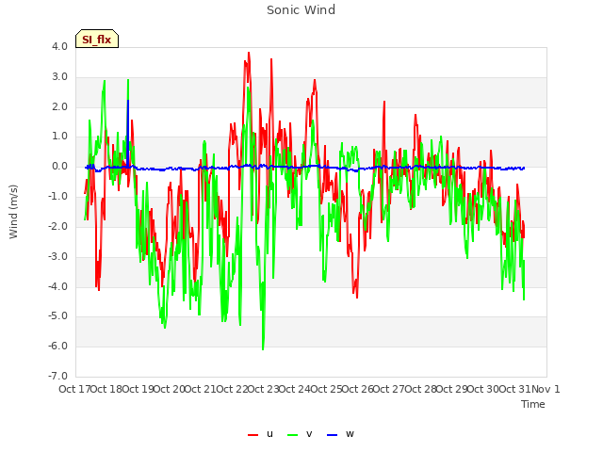
Task: Click the Oct 21 x-axis tick label
Action: coord(201,389)
